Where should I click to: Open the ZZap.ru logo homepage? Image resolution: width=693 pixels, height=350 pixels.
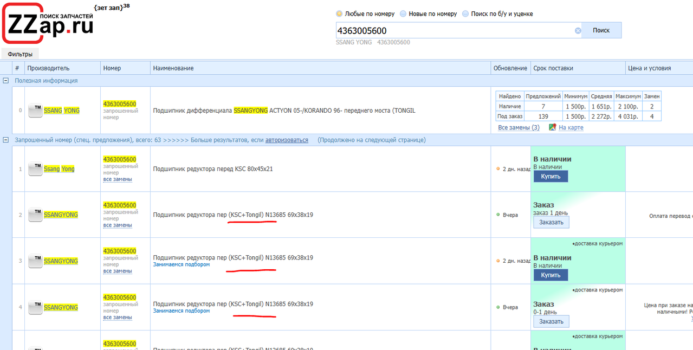(48, 24)
